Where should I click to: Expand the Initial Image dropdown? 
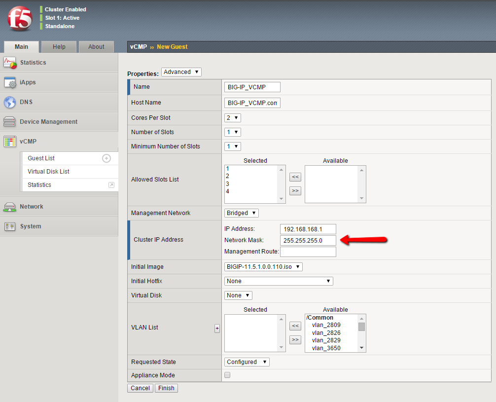click(263, 267)
